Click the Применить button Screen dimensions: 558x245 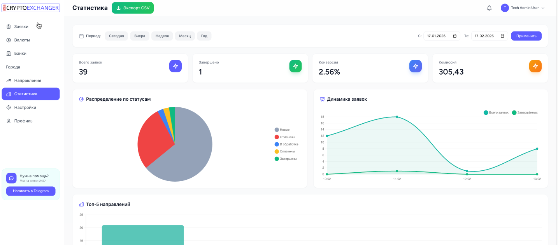coord(526,36)
